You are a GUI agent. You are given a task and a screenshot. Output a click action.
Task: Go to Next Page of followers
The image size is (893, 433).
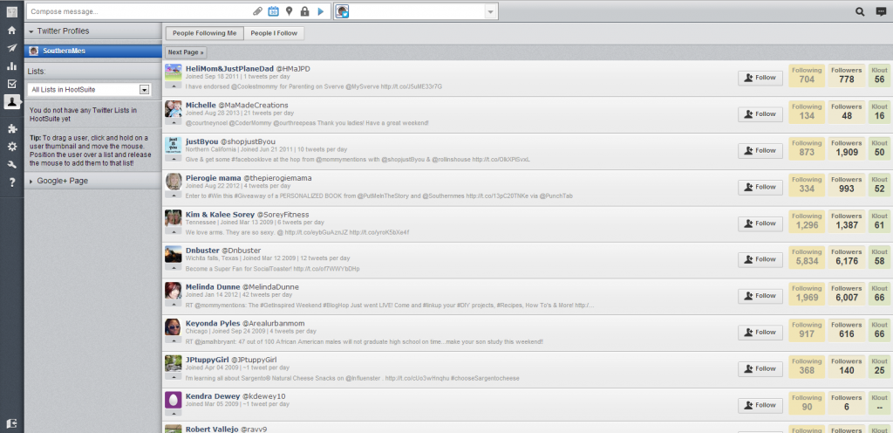[185, 52]
